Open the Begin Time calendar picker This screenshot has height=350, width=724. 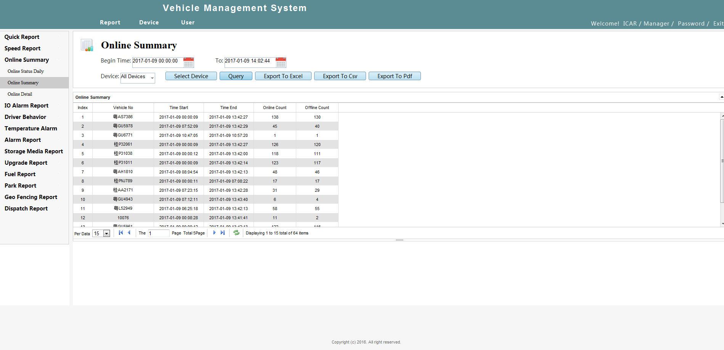coord(188,62)
